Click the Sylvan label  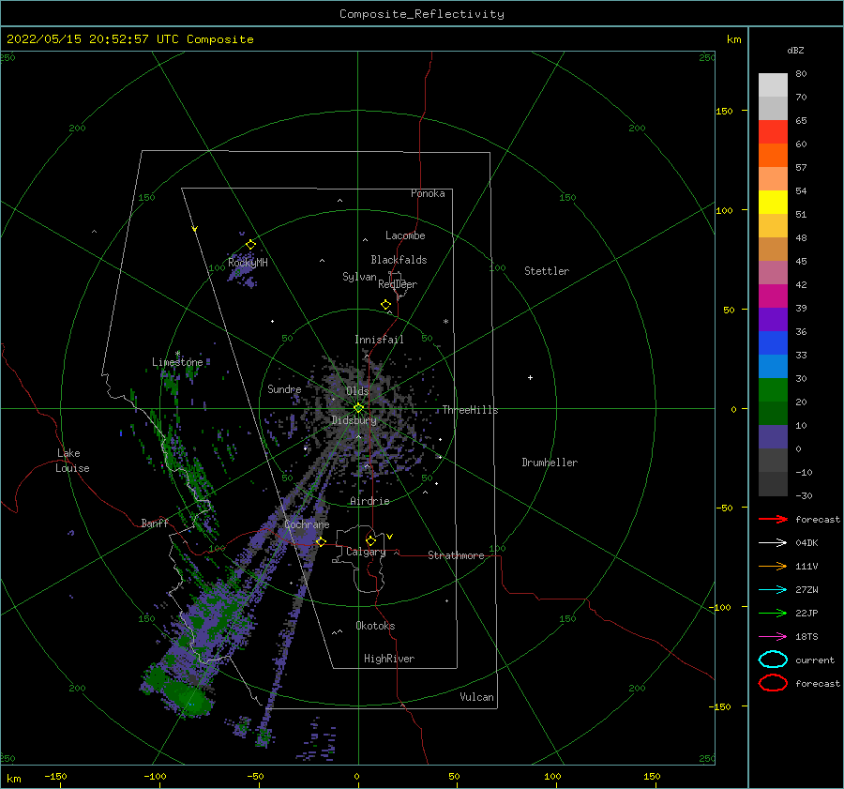(x=359, y=278)
